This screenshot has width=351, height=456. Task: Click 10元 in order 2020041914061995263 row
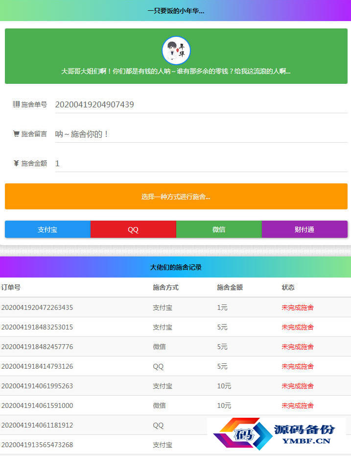(224, 386)
